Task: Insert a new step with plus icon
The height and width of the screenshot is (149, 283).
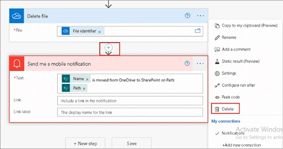Action: click(x=109, y=47)
